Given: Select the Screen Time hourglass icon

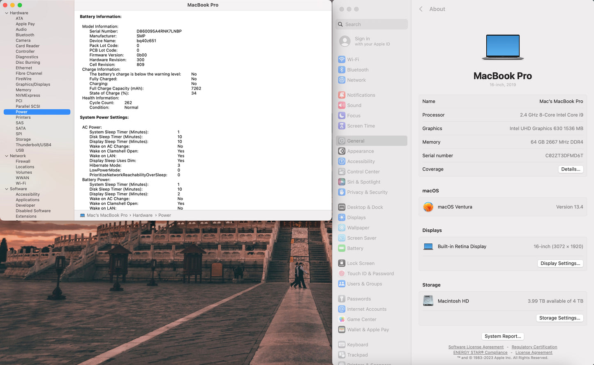Looking at the screenshot, I should (342, 126).
